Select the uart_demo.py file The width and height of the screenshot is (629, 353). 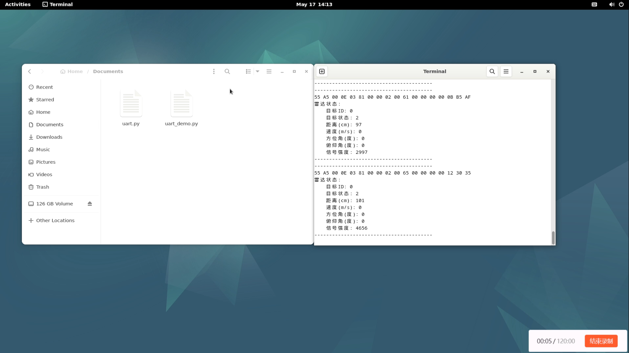(x=181, y=108)
